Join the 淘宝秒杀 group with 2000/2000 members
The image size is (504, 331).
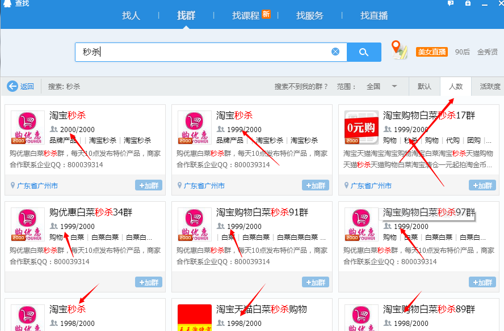[x=149, y=185]
